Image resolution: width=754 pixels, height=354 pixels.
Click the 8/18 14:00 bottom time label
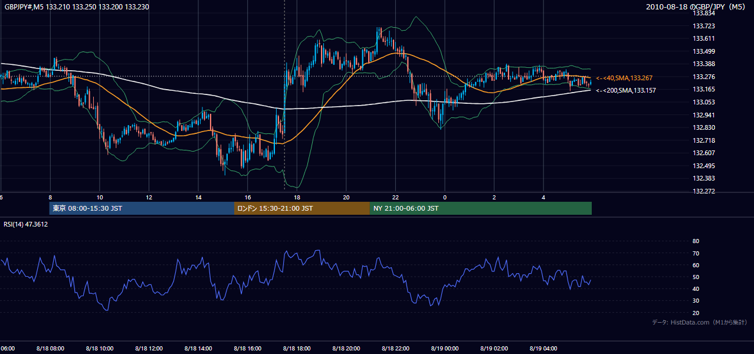coord(198,349)
